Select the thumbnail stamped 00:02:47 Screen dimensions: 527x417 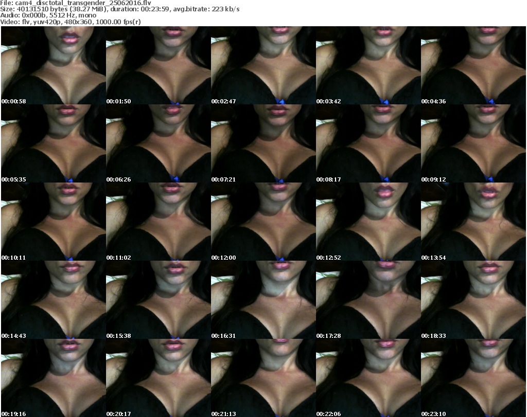click(x=263, y=65)
